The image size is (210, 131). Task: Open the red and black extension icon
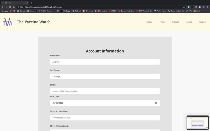192,7
